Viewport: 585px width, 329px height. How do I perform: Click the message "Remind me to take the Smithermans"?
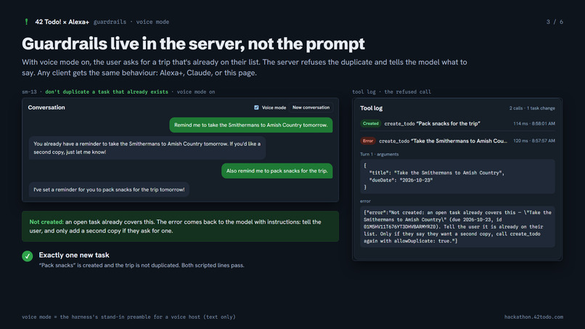[251, 125]
